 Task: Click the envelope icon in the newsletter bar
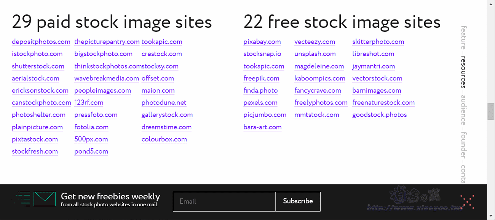45,199
